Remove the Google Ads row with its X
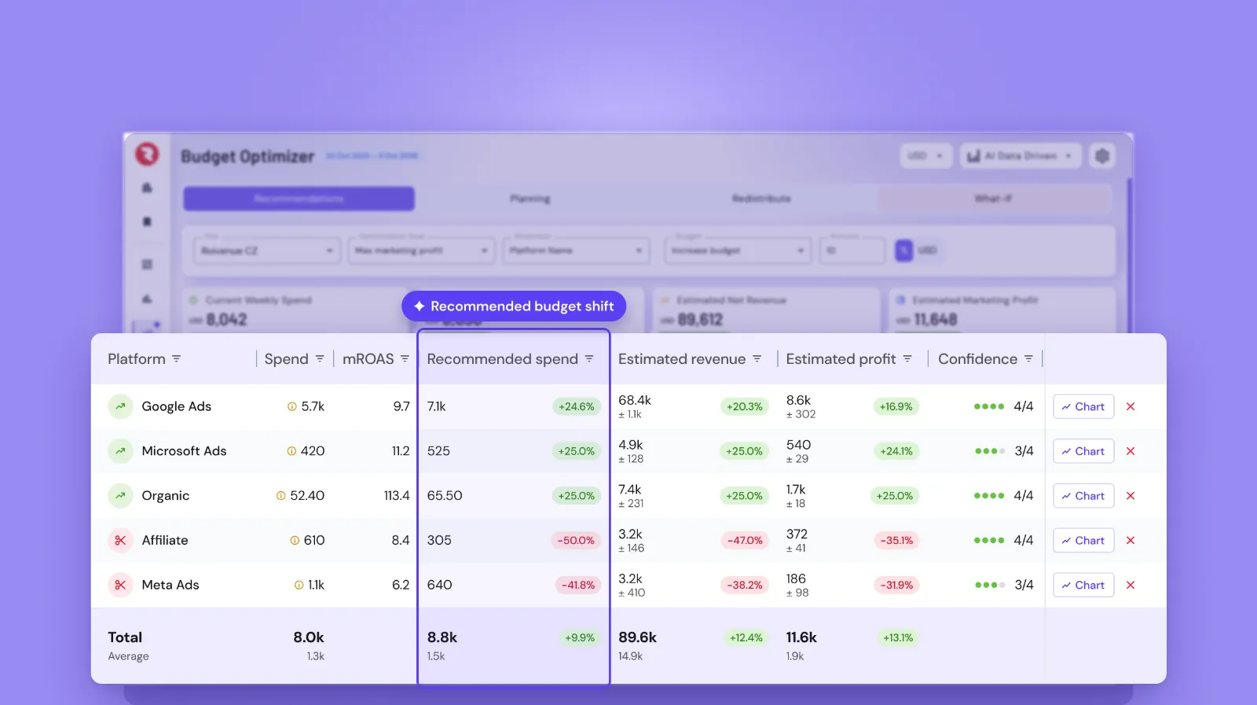This screenshot has width=1257, height=705. pos(1131,406)
